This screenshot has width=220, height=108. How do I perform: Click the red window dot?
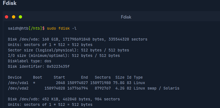point(7,17)
